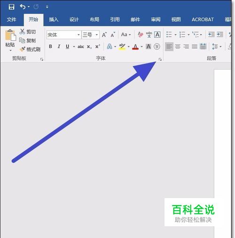235x238 pixels.
Task: Toggle Subscript formatting
Action: [89, 46]
